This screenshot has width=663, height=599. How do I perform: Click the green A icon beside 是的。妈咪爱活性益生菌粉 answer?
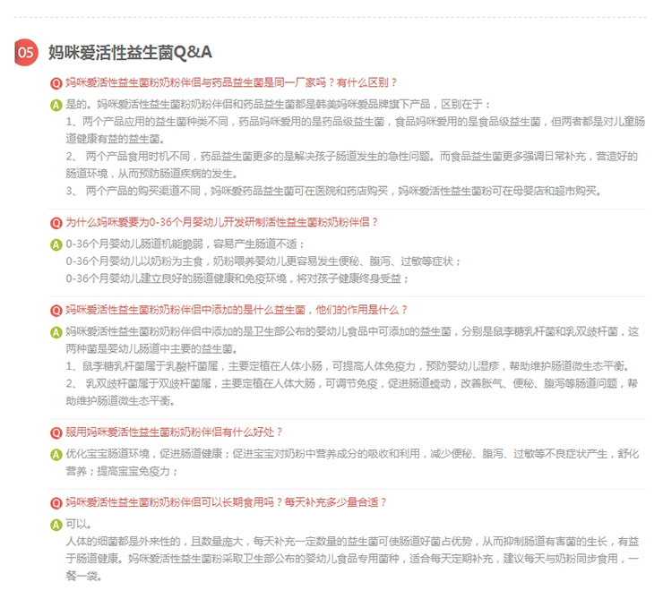coord(56,105)
